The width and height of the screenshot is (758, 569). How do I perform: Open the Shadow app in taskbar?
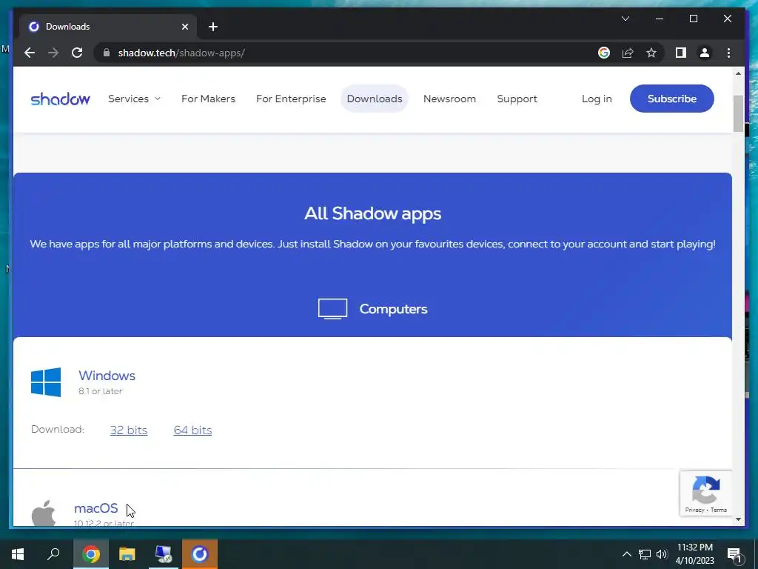200,554
